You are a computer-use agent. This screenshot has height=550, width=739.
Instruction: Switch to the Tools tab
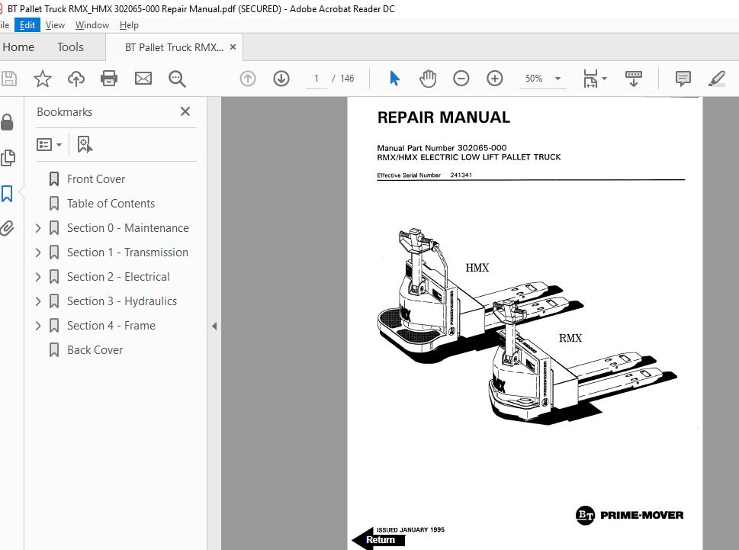click(x=70, y=47)
